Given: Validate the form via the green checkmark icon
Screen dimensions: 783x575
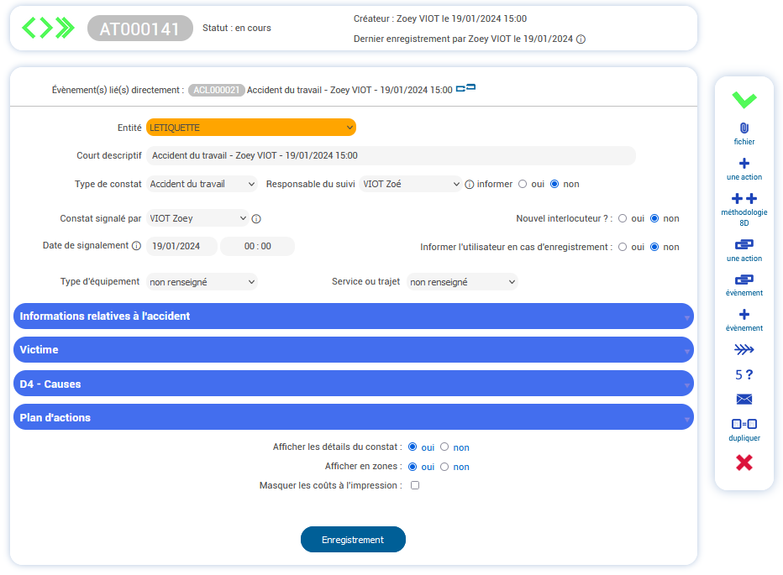Looking at the screenshot, I should tap(744, 100).
